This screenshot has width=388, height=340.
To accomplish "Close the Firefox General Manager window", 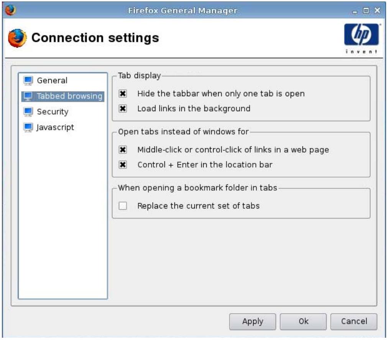I will click(377, 10).
